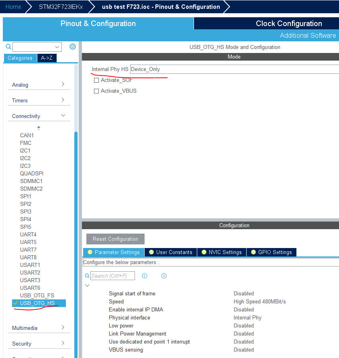Viewport: 339px width, 358px height.
Task: Open the NVIC Settings tab
Action: 222,252
